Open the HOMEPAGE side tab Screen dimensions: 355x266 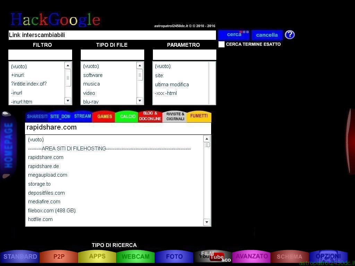tap(8, 145)
